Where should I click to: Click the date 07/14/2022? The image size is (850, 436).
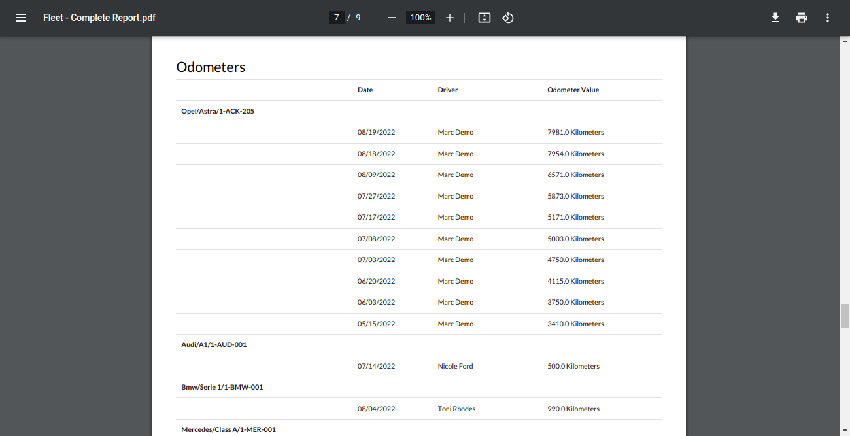point(376,366)
